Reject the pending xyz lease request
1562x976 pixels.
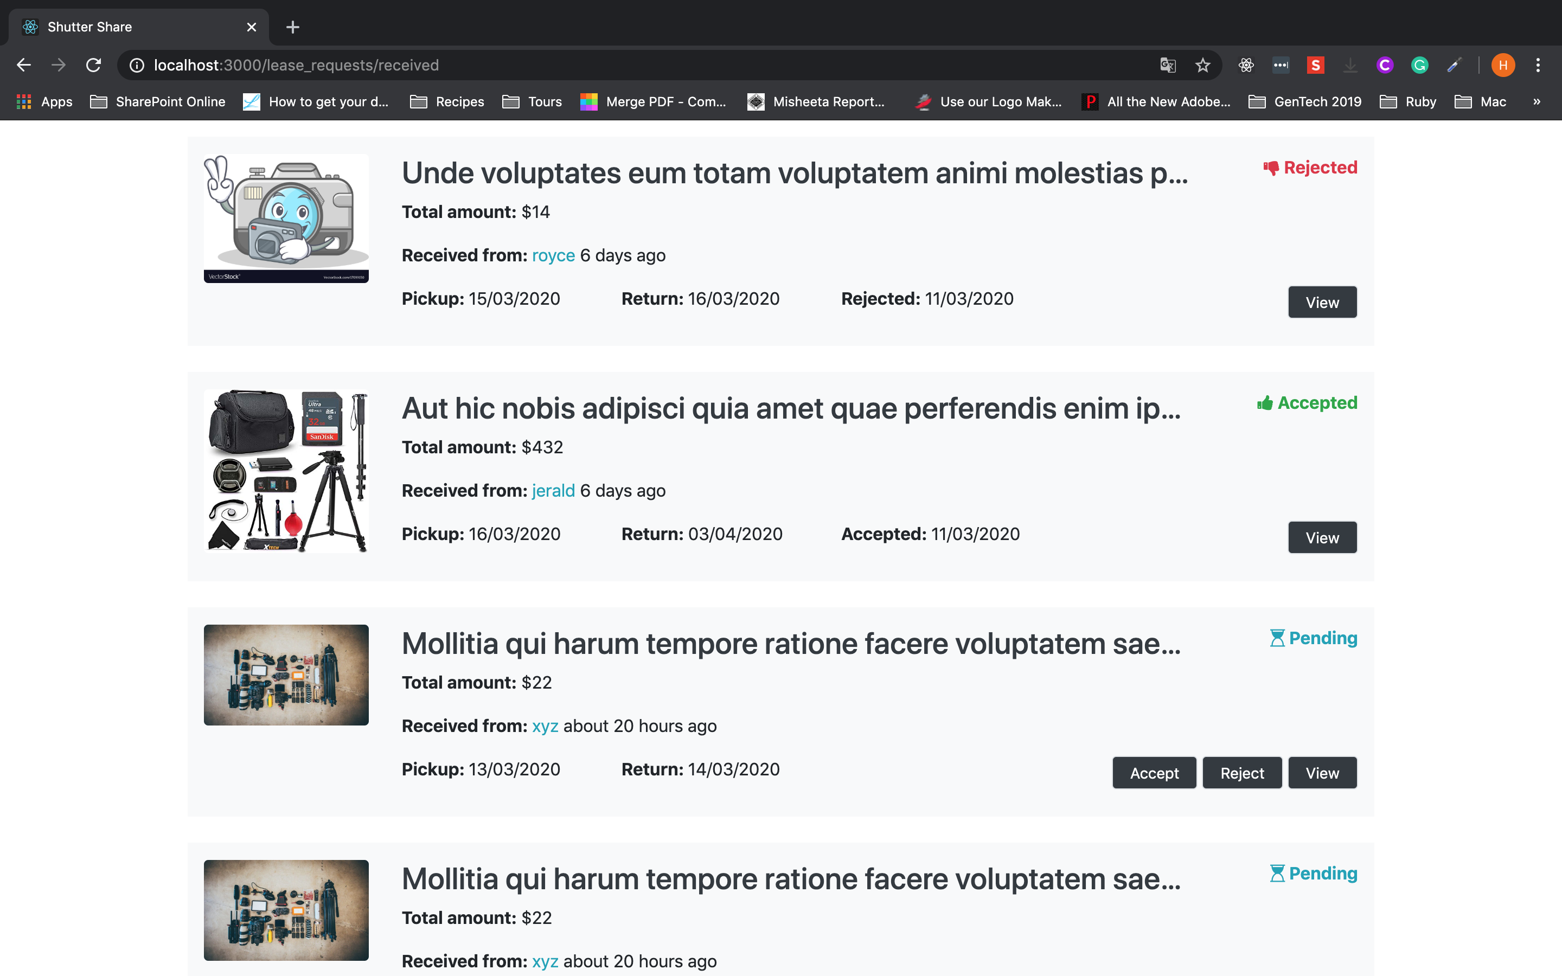point(1241,773)
